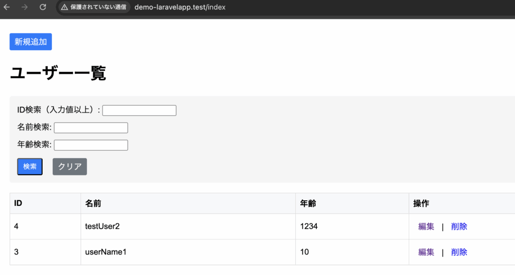Image resolution: width=515 pixels, height=275 pixels.
Task: Reset filters with the クリア button
Action: click(70, 167)
